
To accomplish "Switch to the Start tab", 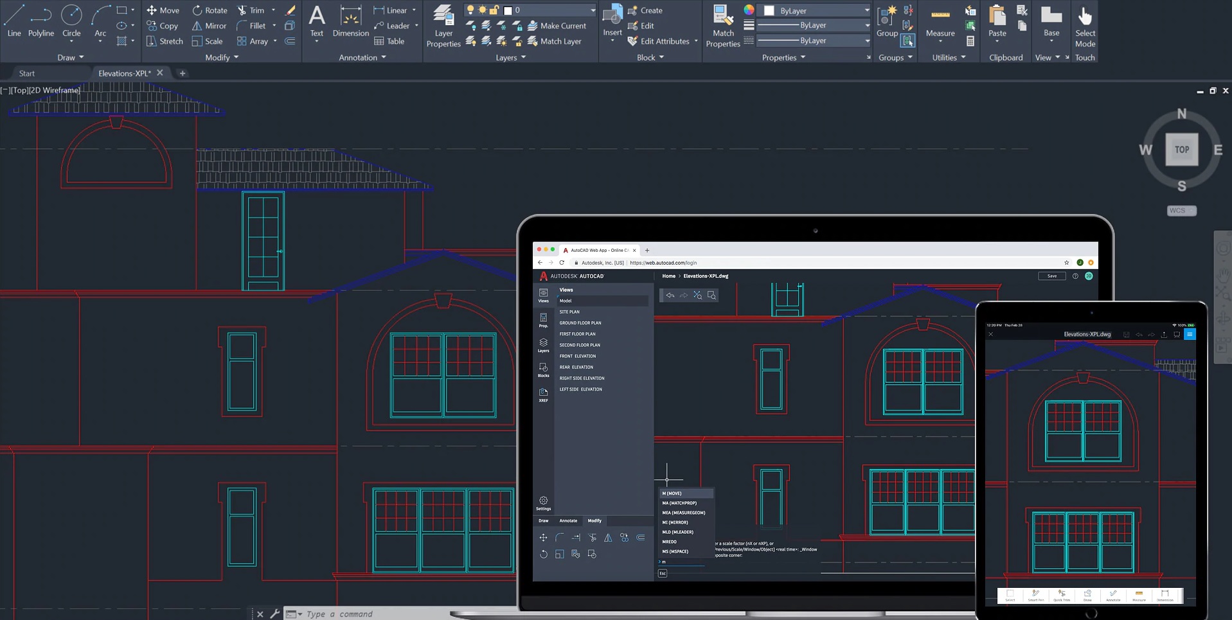I will (x=27, y=73).
